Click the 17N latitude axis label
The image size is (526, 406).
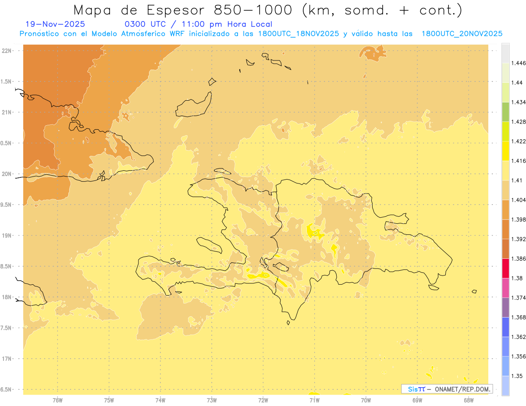(x=7, y=359)
